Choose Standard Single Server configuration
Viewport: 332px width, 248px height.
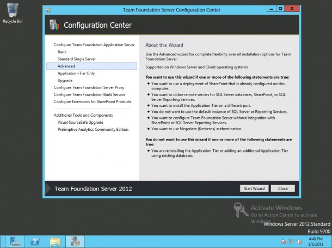(x=77, y=59)
